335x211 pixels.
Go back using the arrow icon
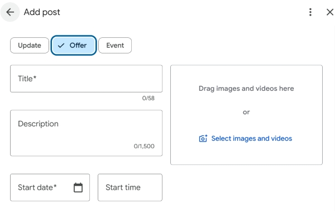[x=10, y=12]
